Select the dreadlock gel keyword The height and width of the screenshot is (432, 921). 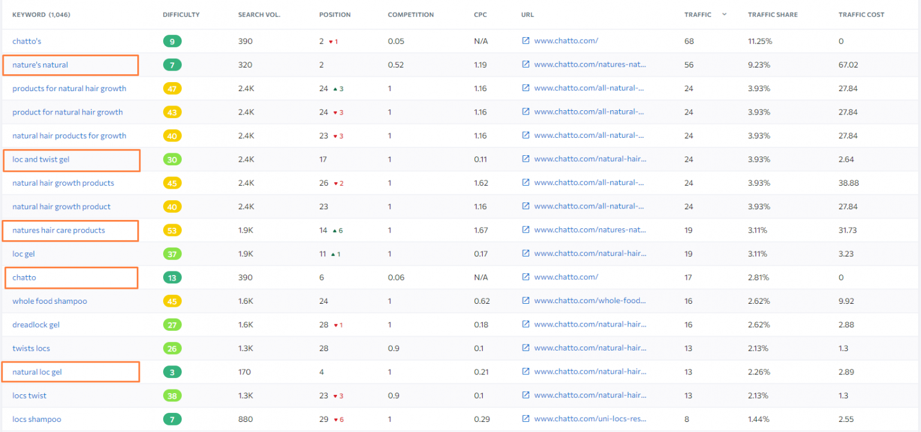pos(36,325)
